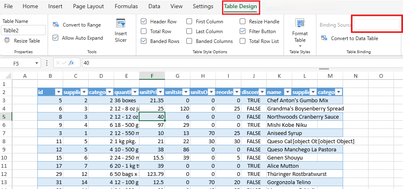403x189 pixels.
Task: Toggle the Header Row checkbox
Action: (144, 22)
